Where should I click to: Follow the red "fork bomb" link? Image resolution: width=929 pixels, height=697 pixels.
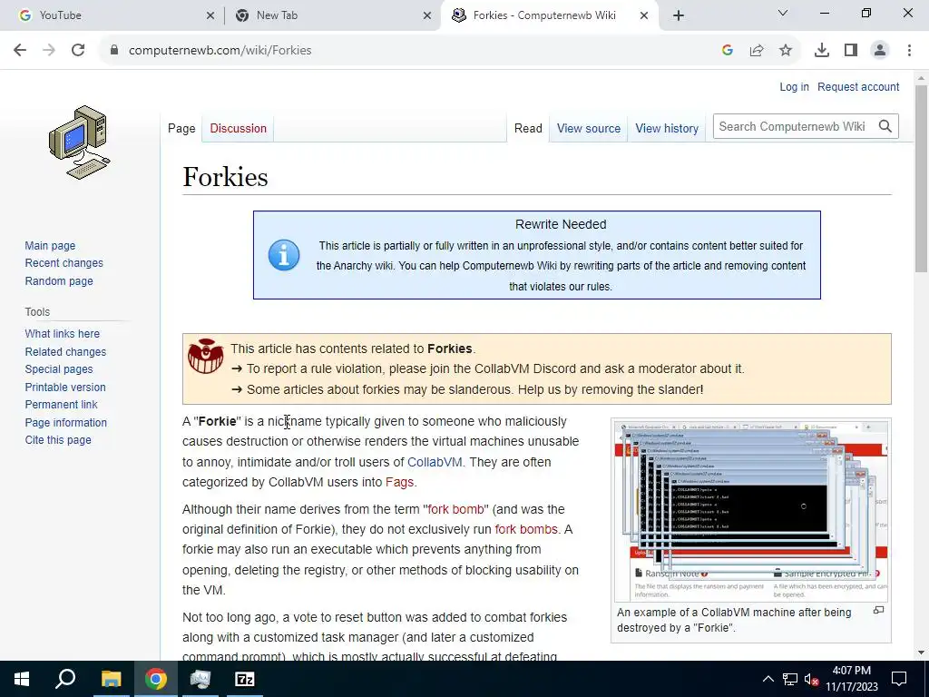pyautogui.click(x=455, y=509)
